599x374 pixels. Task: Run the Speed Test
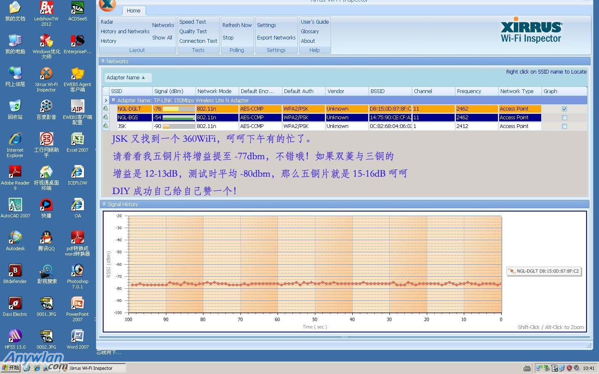click(x=193, y=22)
